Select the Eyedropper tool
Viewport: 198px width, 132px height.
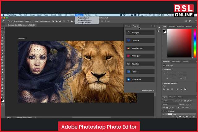2,47
